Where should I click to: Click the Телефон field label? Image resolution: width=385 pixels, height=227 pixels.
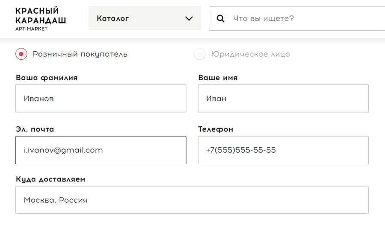click(216, 129)
